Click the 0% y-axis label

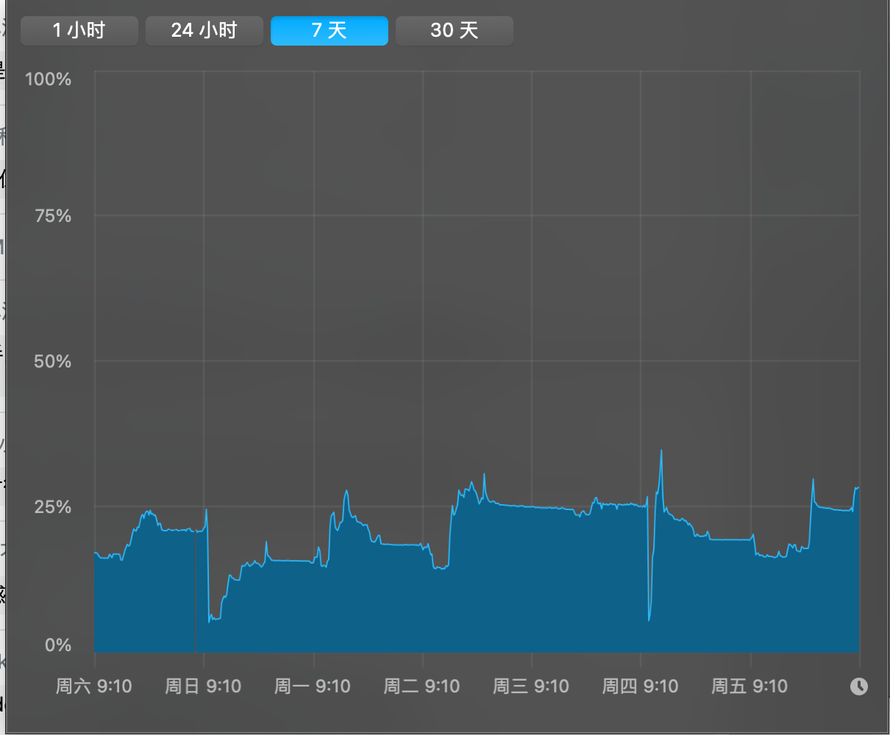pos(57,645)
